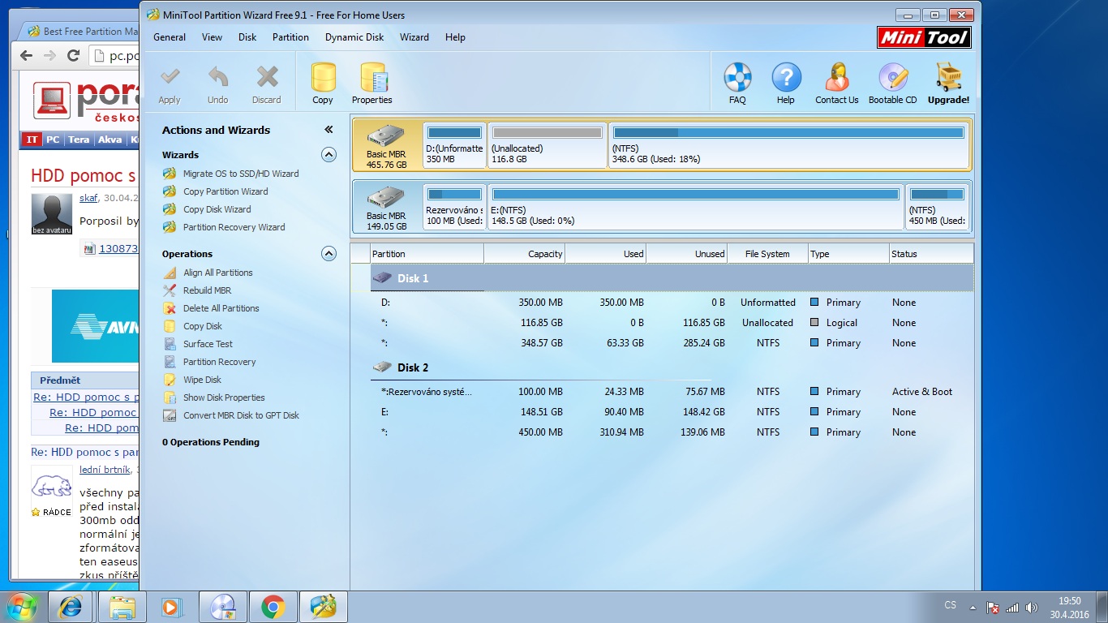
Task: Open the Dynamic Disk menu
Action: 354,37
